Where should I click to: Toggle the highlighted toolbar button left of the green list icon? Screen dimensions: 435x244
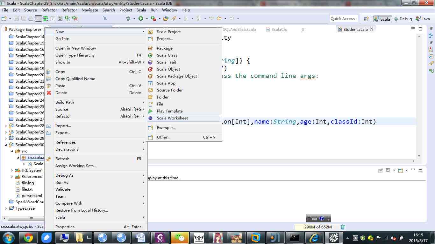tap(38, 19)
